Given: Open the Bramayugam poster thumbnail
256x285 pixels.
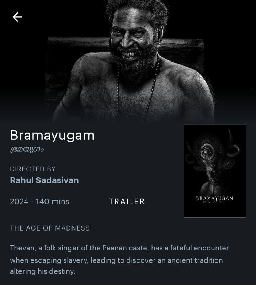Looking at the screenshot, I should [x=215, y=171].
